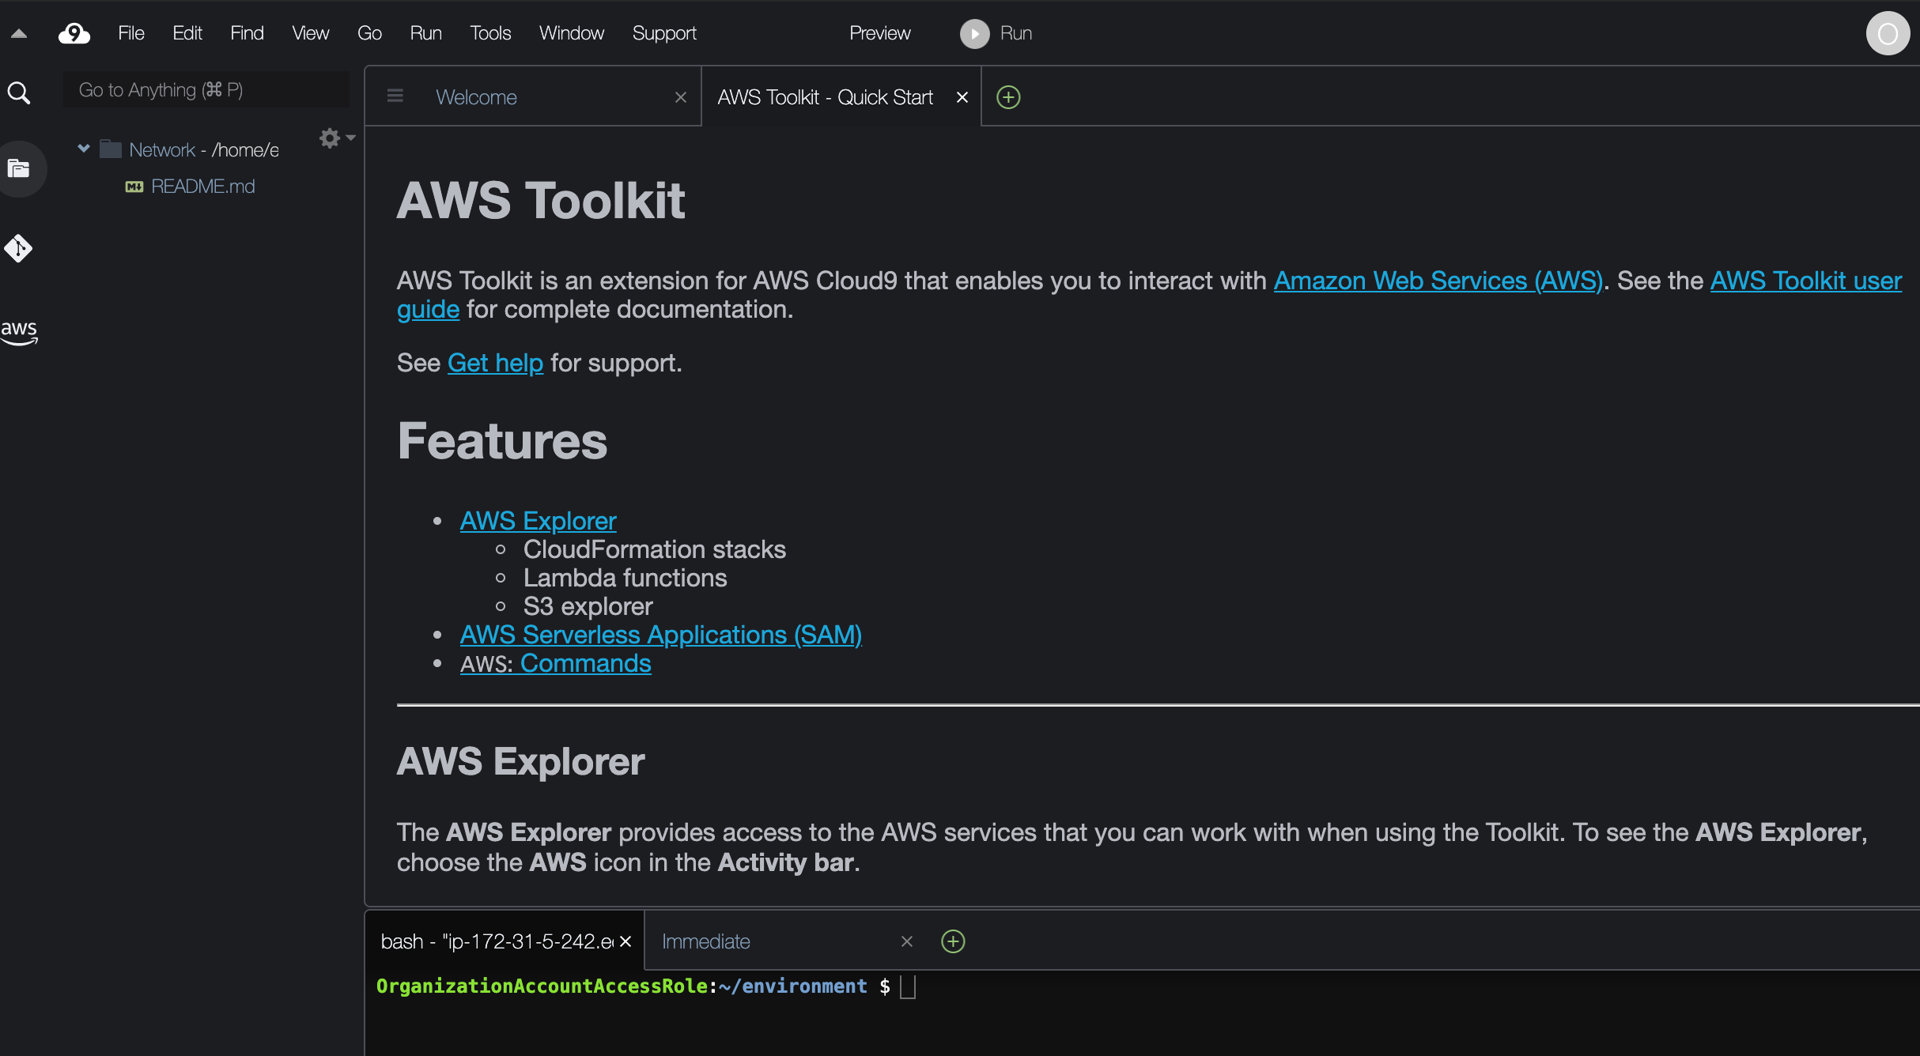
Task: Click the "S3 explorer" text
Action: coord(588,606)
